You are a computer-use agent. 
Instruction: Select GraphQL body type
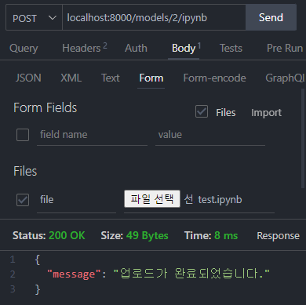[285, 78]
